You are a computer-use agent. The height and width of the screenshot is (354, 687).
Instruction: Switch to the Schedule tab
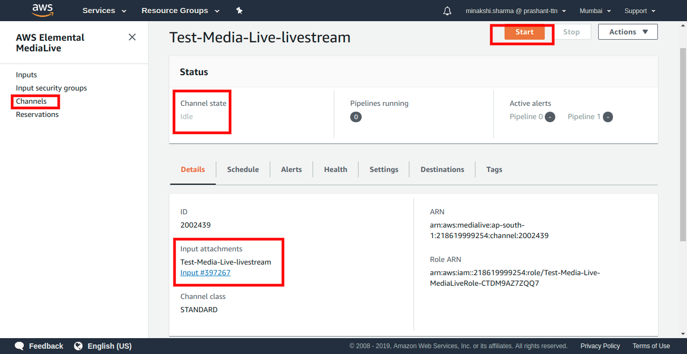(243, 169)
